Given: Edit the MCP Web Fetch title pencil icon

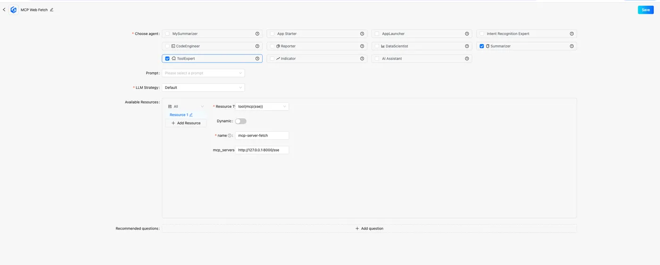Looking at the screenshot, I should click(x=52, y=10).
